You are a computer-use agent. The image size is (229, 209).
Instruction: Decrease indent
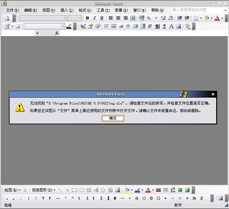click(180, 18)
